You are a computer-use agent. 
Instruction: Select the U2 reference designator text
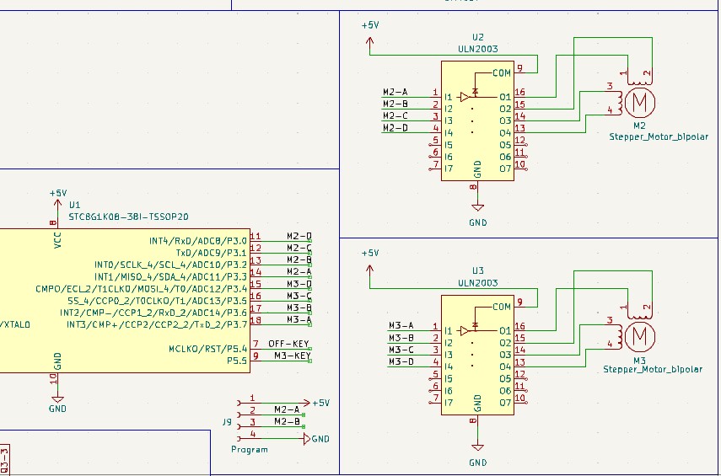(x=477, y=37)
